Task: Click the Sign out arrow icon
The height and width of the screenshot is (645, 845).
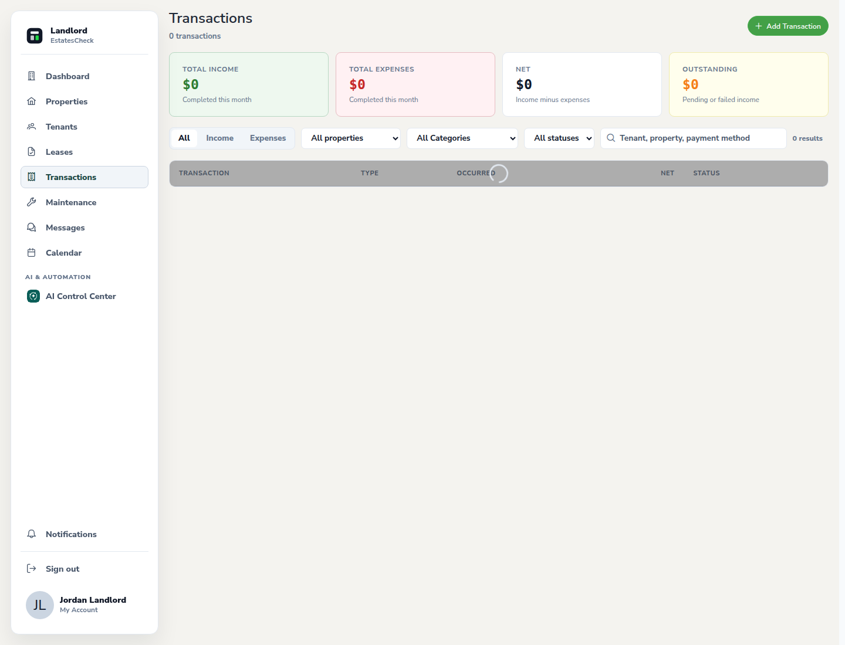Action: point(32,569)
